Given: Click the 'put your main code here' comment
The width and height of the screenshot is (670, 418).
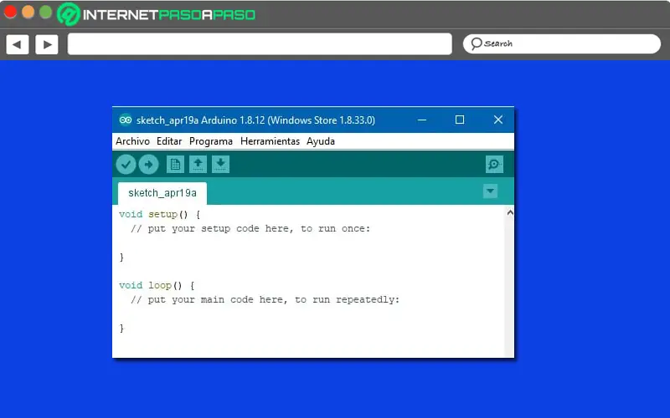Looking at the screenshot, I should pos(265,300).
